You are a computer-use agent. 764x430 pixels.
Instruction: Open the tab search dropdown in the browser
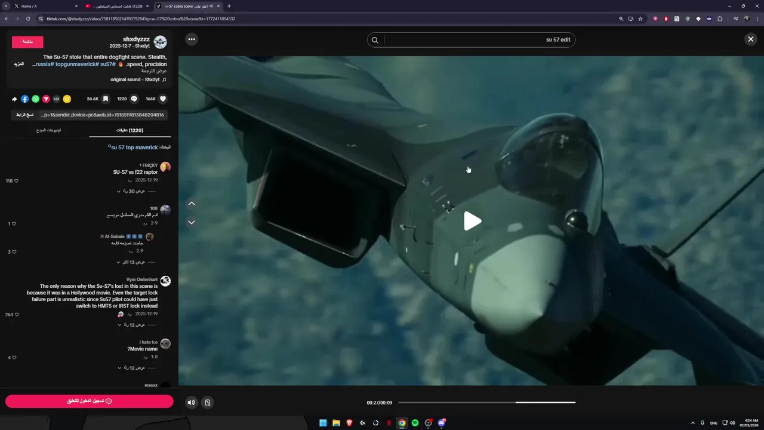pyautogui.click(x=5, y=6)
